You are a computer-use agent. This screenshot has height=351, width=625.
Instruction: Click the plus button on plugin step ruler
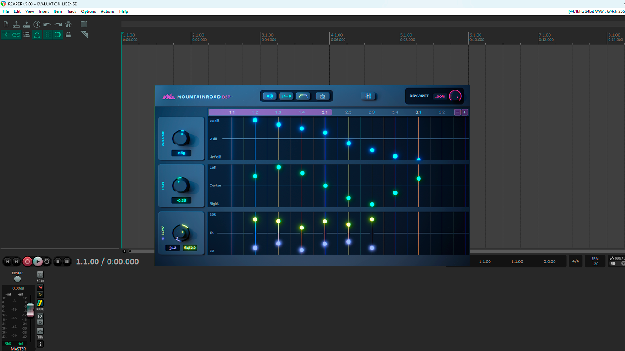[465, 112]
